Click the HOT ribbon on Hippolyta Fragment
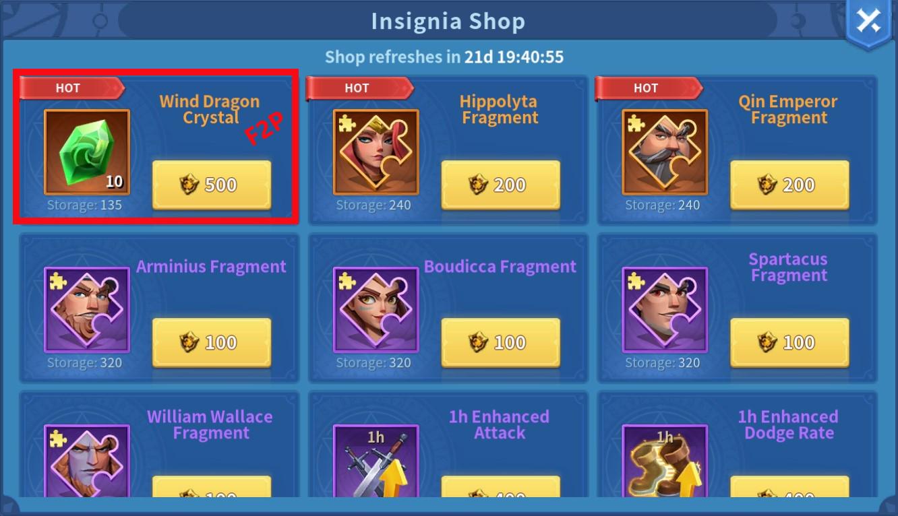The width and height of the screenshot is (898, 516). (x=359, y=88)
